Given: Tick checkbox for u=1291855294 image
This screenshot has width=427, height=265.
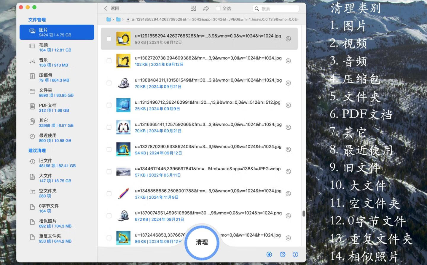Looking at the screenshot, I should [109, 39].
